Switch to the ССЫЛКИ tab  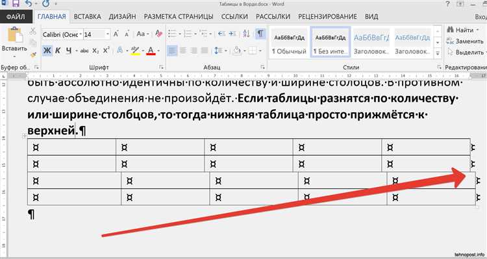pyautogui.click(x=234, y=17)
